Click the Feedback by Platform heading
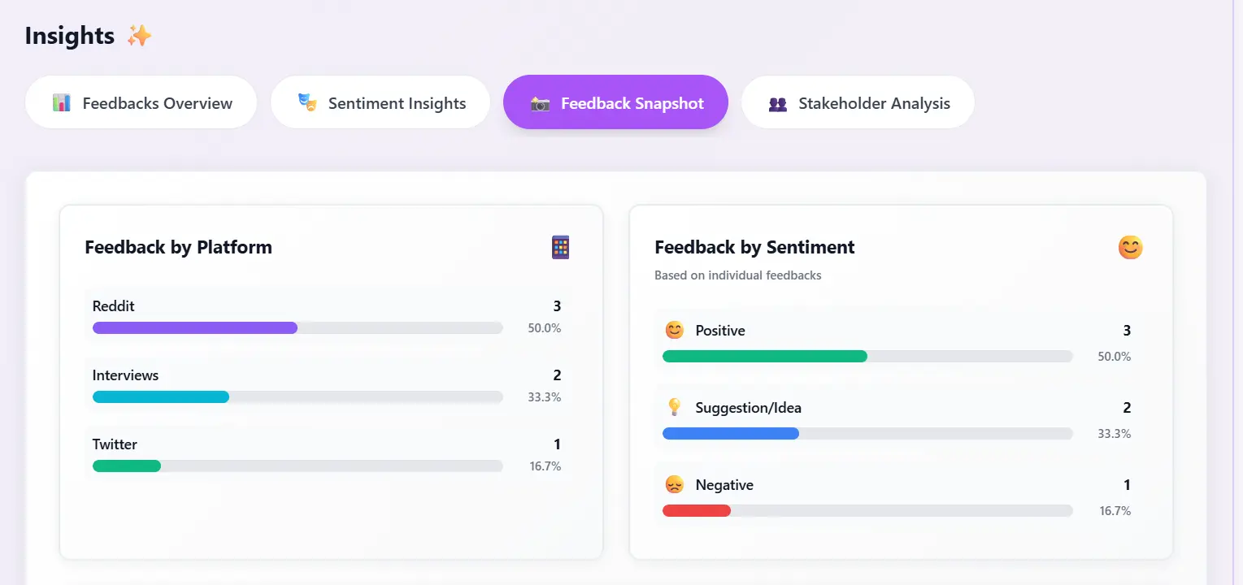Image resolution: width=1243 pixels, height=585 pixels. click(178, 247)
